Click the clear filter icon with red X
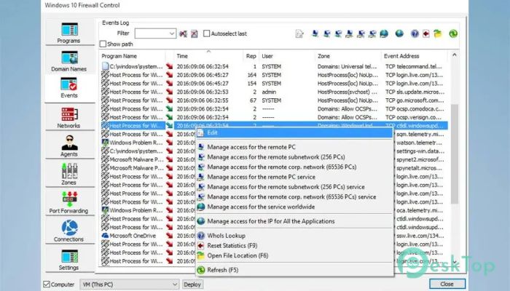 point(195,33)
